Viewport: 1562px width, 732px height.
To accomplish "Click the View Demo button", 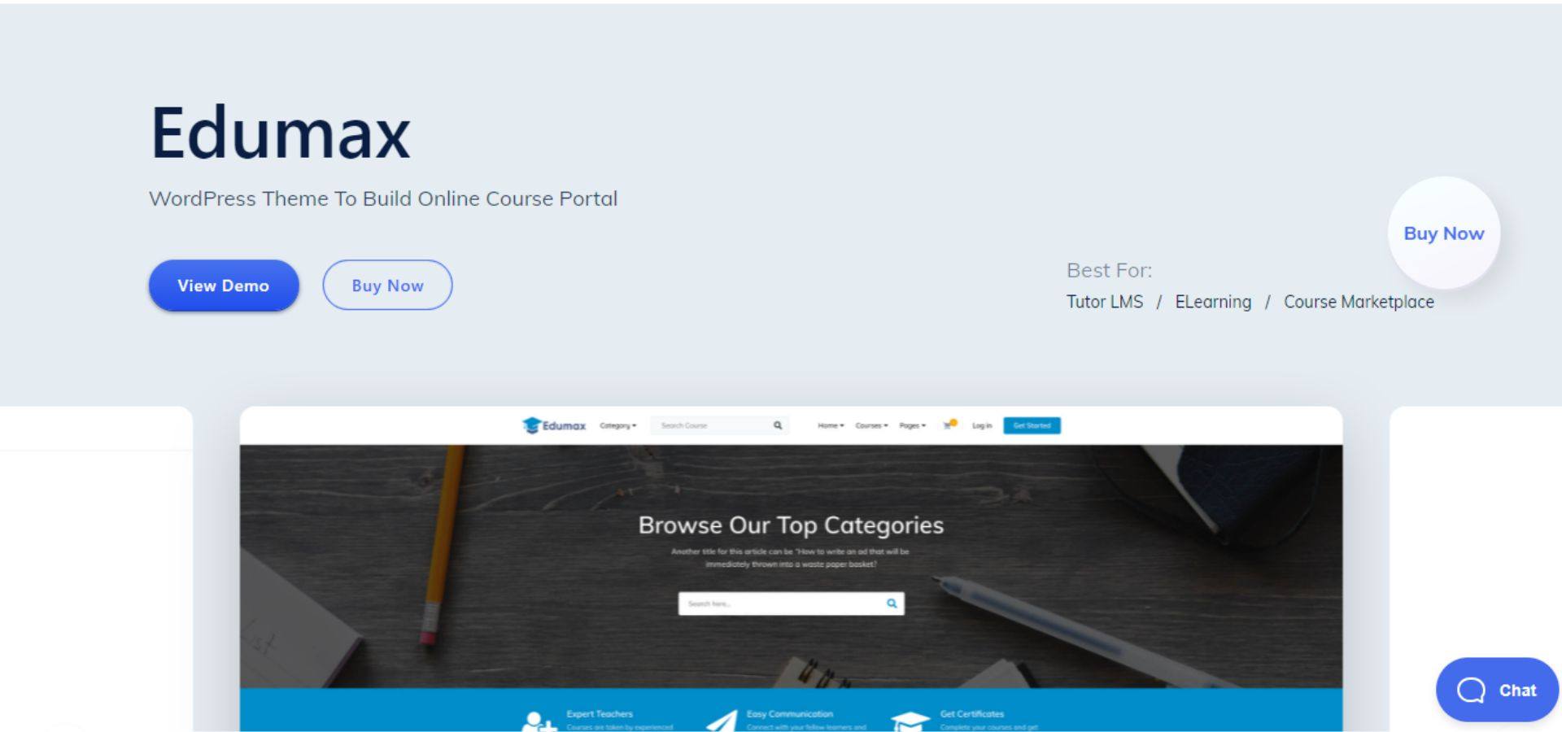I will [x=224, y=285].
